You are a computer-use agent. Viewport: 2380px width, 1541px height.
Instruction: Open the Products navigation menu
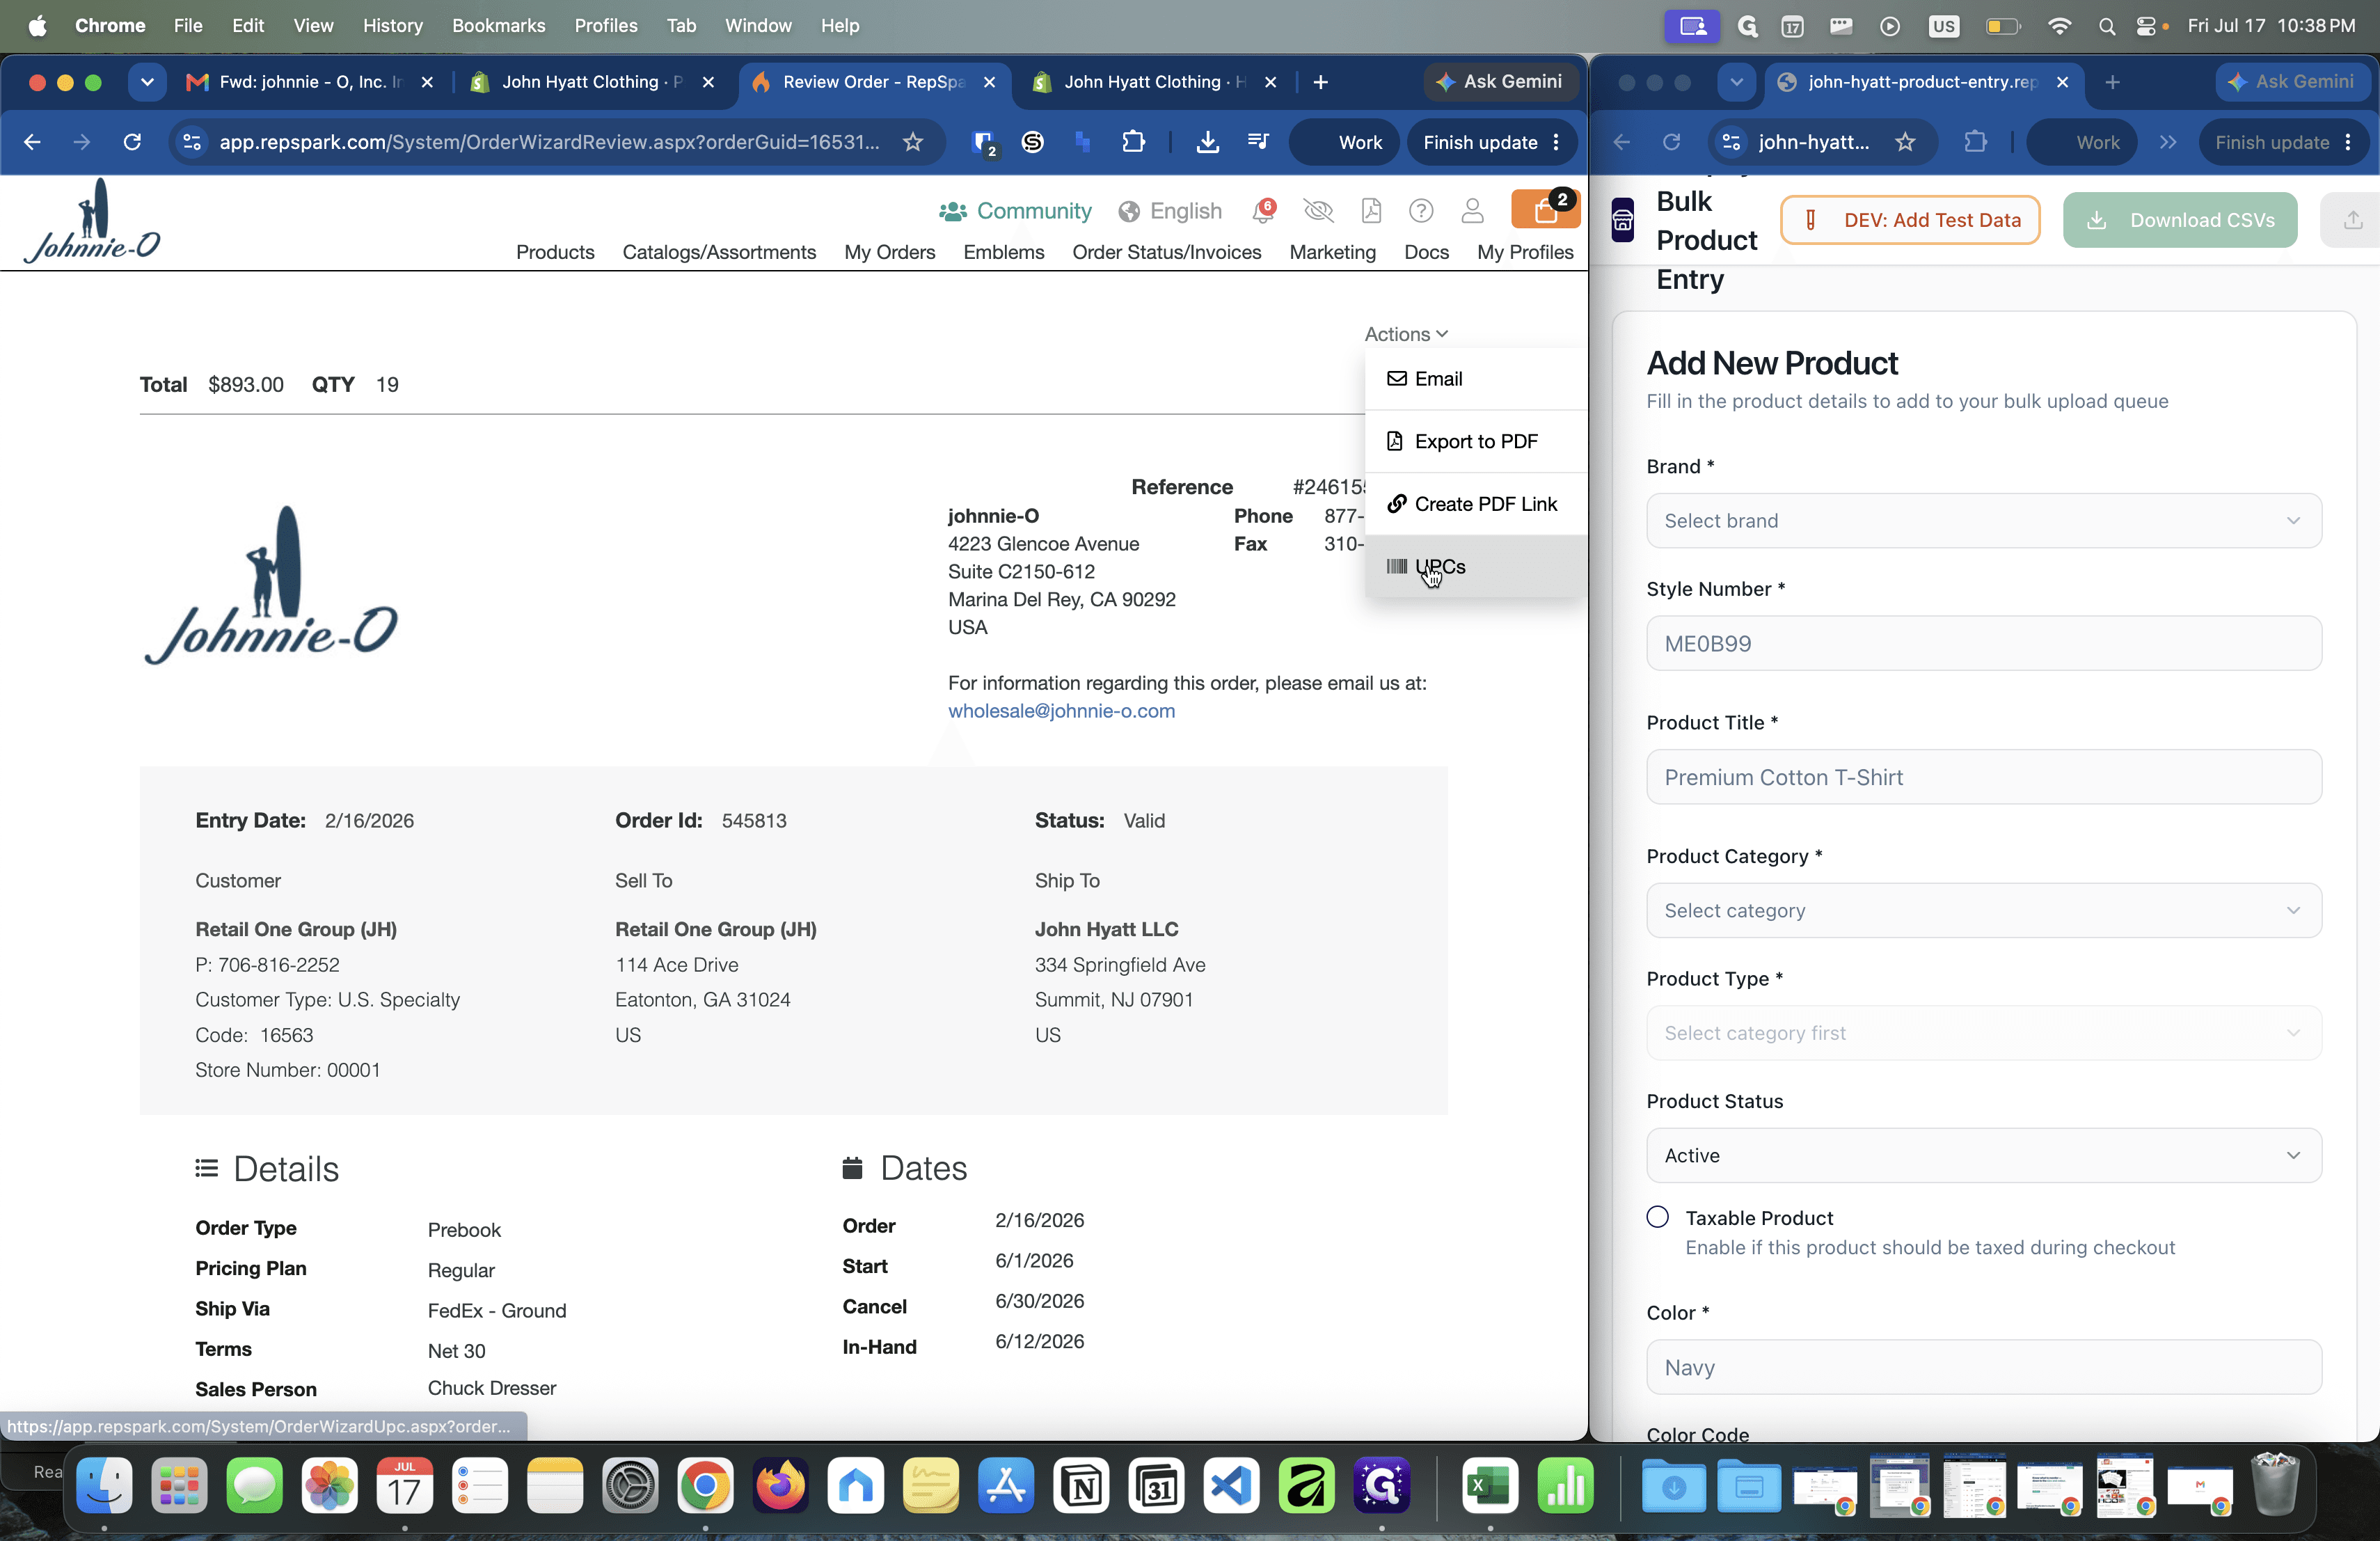pos(555,252)
